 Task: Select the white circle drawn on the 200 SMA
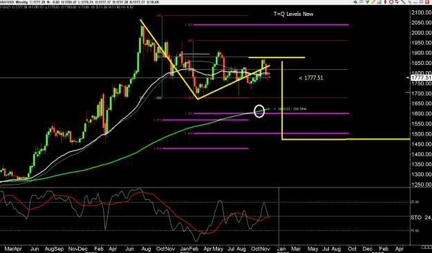click(x=259, y=111)
